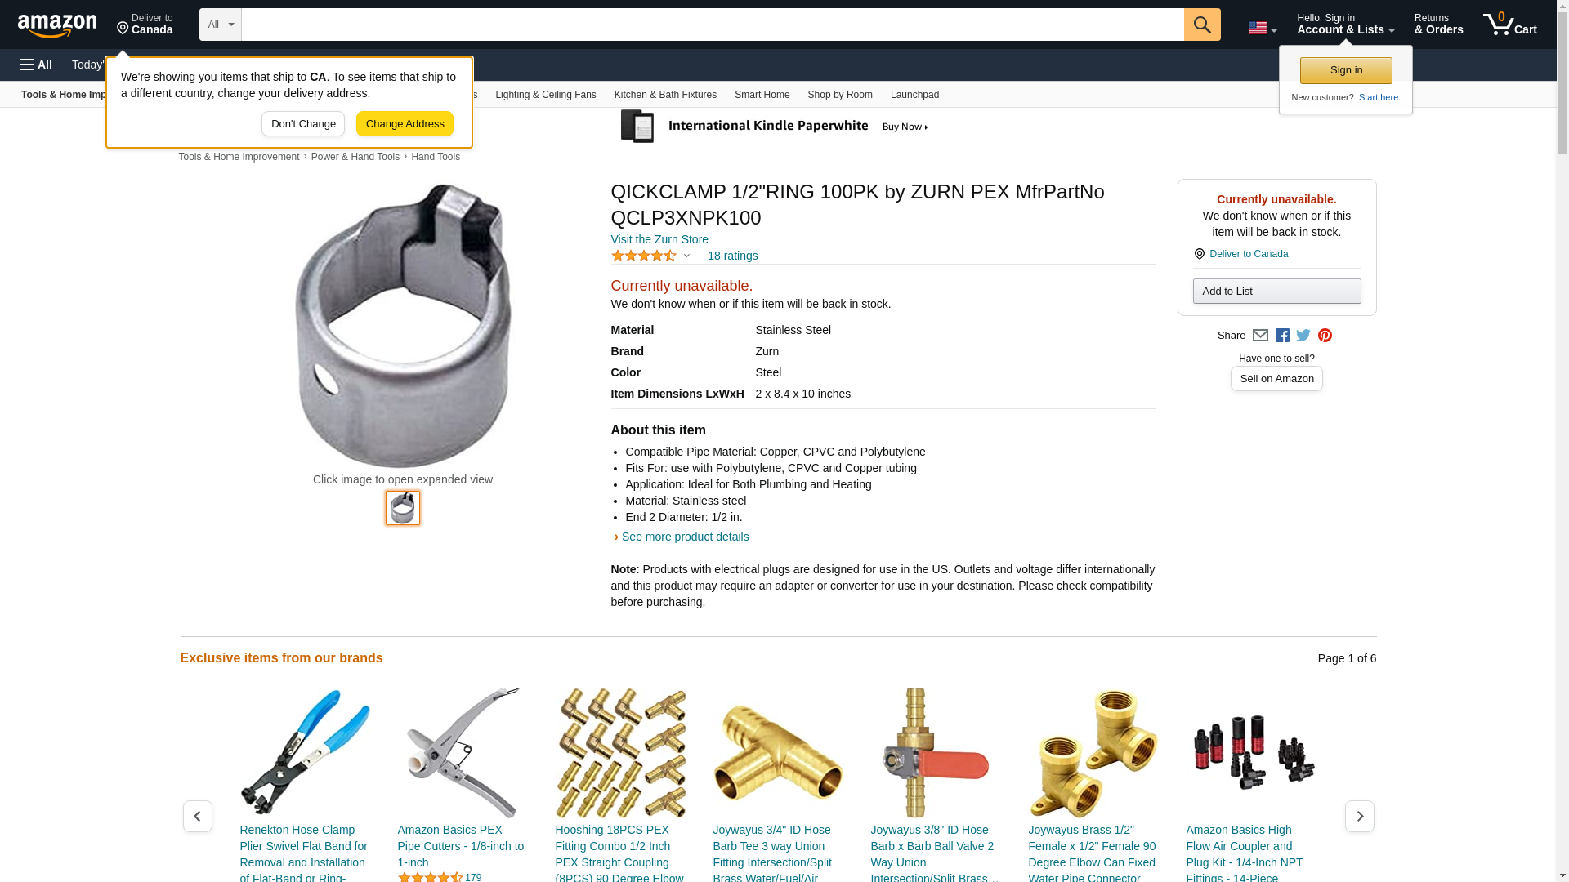Expand the star rating popover arrow
Image resolution: width=1569 pixels, height=882 pixels.
click(x=686, y=256)
